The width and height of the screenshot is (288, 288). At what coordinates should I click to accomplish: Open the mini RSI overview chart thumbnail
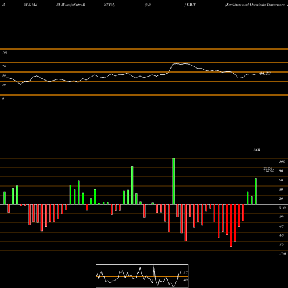click(142, 276)
